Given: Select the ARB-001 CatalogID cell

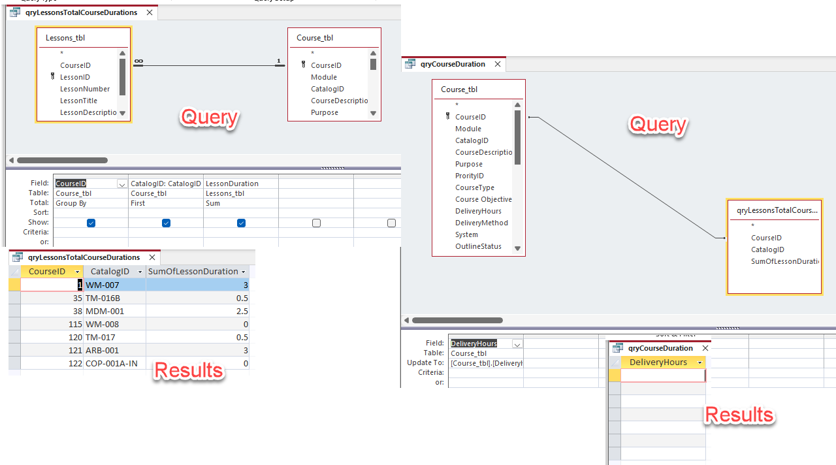Looking at the screenshot, I should pos(115,350).
